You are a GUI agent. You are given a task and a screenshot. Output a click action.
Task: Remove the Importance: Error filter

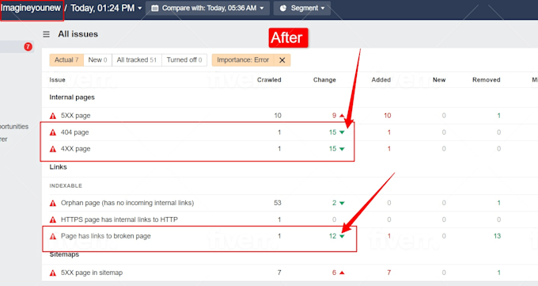pyautogui.click(x=282, y=60)
